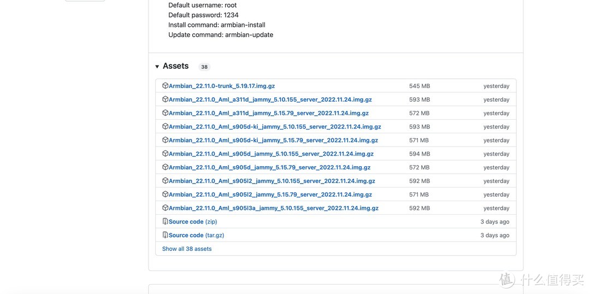590x294 pixels.
Task: Click 593 MB size of a311d 5.10.155
Action: point(420,99)
